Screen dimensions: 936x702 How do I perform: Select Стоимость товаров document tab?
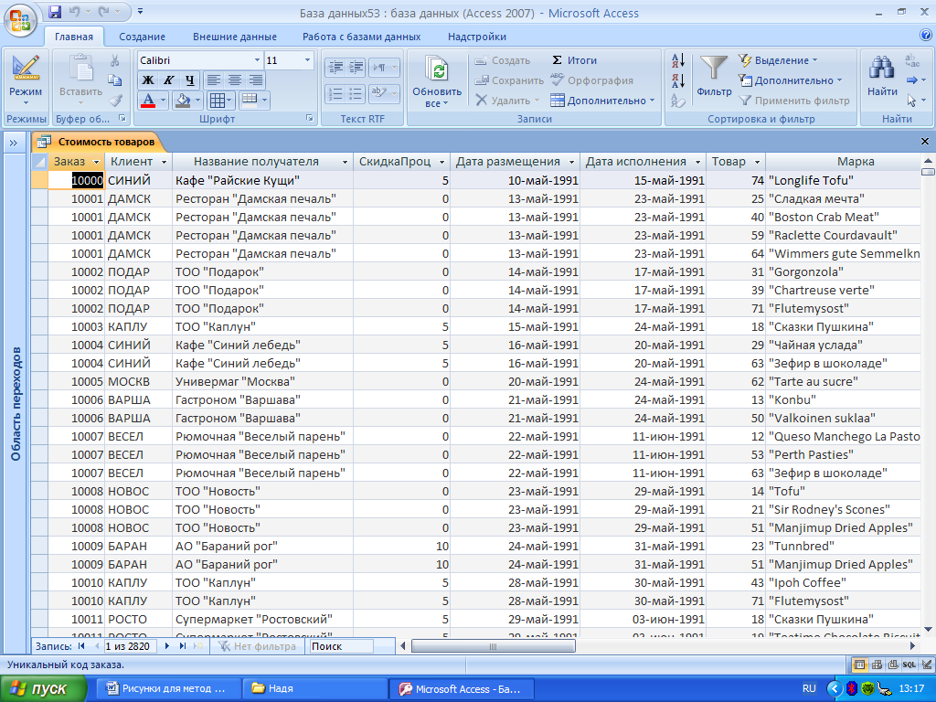pos(97,142)
